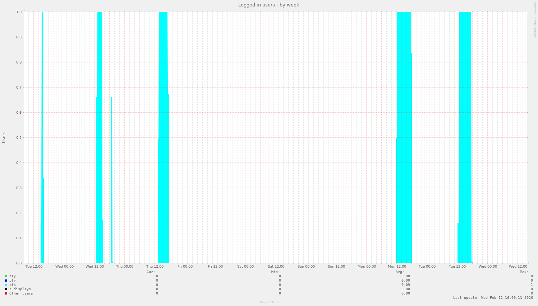Select the 'Logged in users - by week' title
This screenshot has width=538, height=306.
coord(268,5)
